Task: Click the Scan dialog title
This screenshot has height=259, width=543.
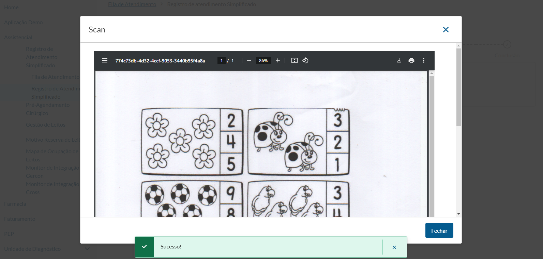Action: (97, 30)
